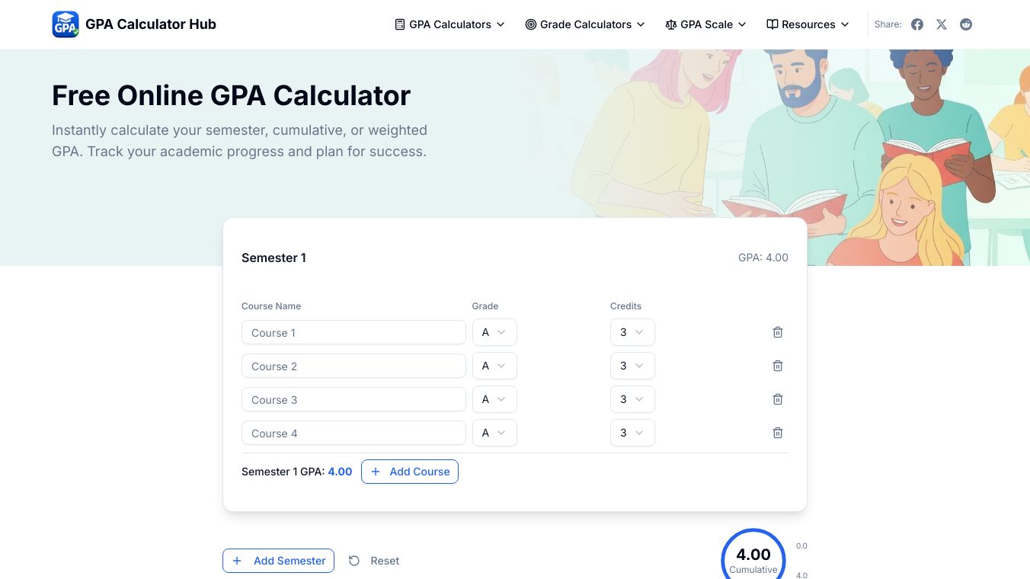Open the Grade dropdown for Course 4

(x=494, y=433)
